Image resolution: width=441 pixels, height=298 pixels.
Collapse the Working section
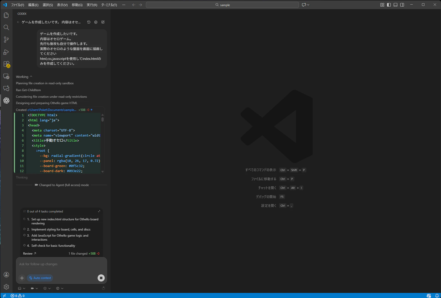point(24,77)
